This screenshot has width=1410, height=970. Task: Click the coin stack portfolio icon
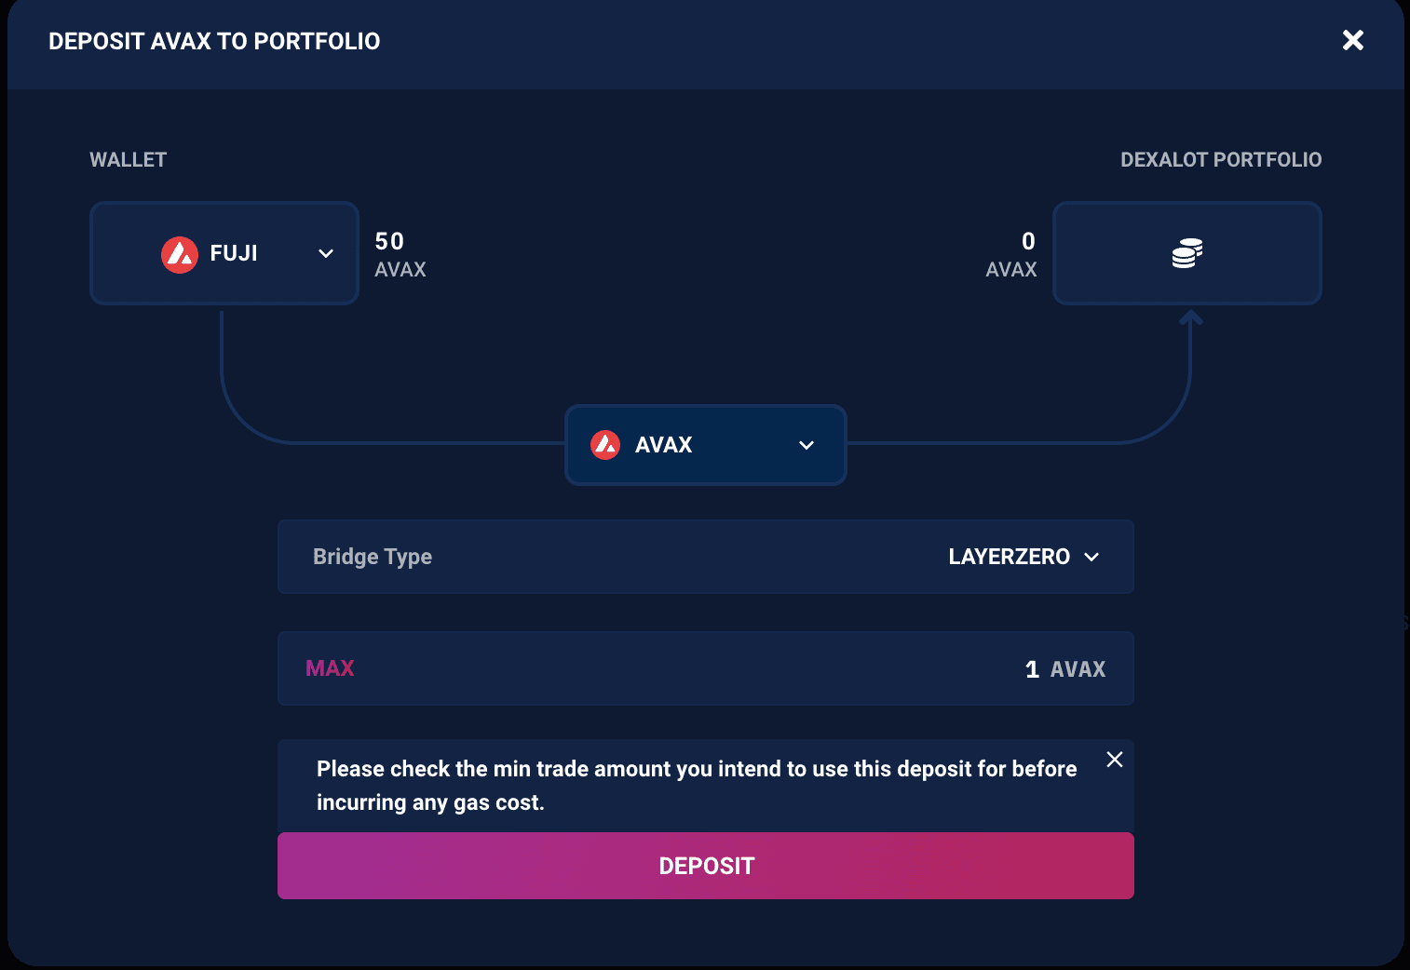1186,253
